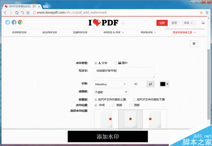212x146 pixels.
Task: Click the undo/restore arrow in browser toolbar
Action: (x=23, y=13)
